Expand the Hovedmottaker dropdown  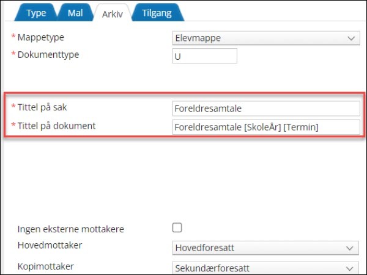(x=265, y=248)
